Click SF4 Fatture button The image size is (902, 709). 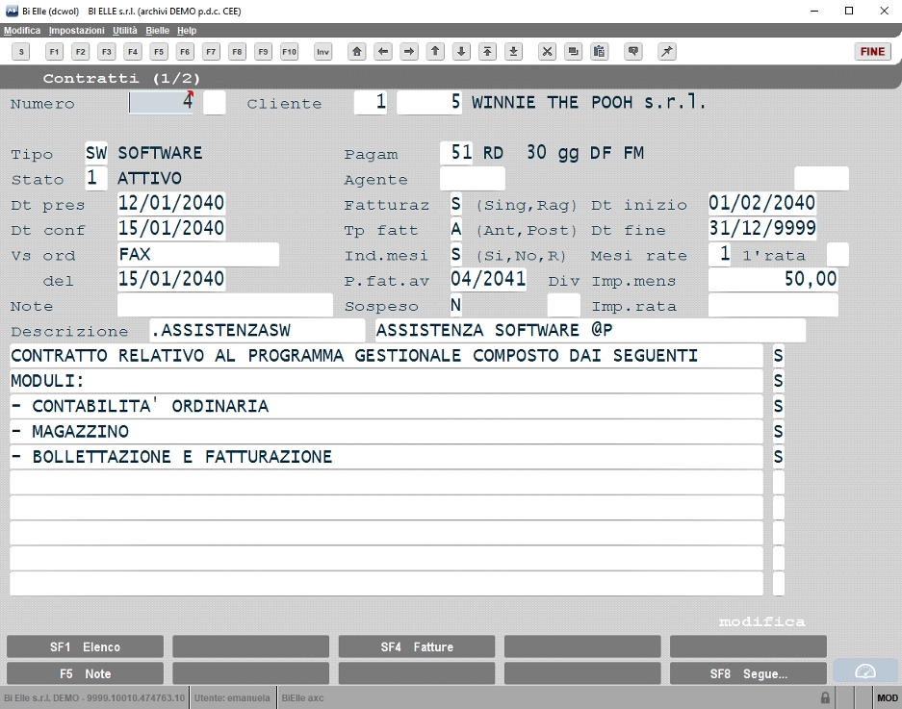417,646
